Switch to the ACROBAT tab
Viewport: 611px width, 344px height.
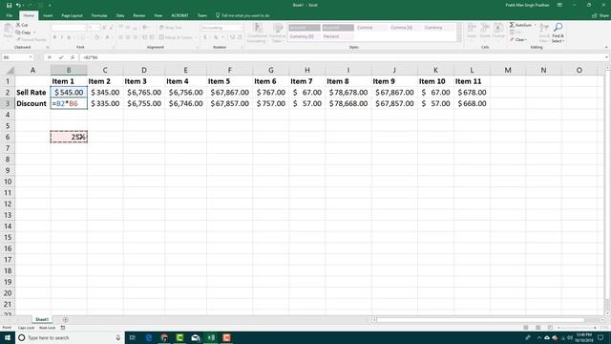(x=179, y=15)
